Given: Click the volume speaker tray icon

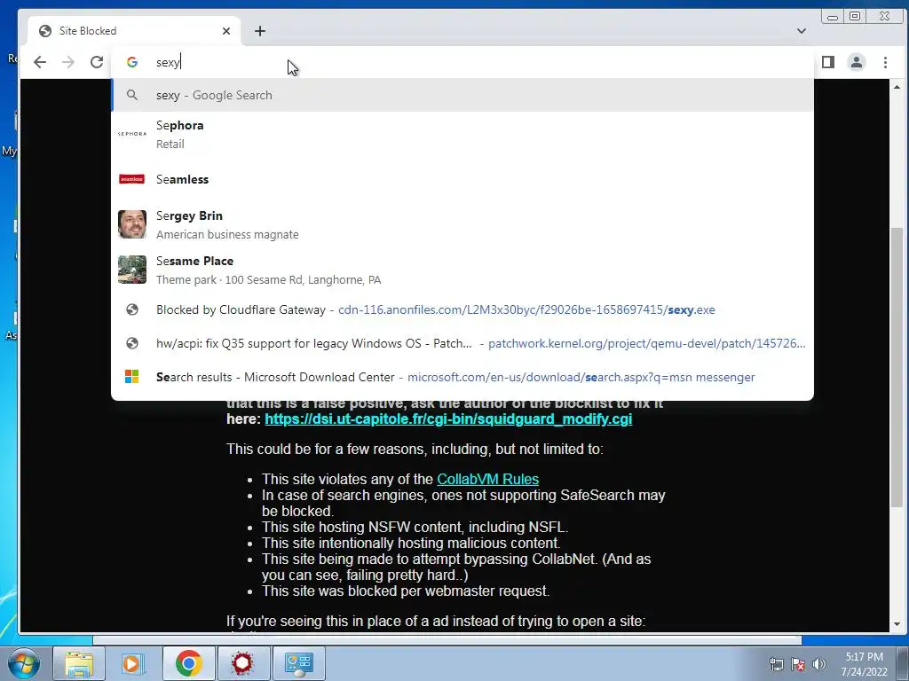Looking at the screenshot, I should pos(819,664).
